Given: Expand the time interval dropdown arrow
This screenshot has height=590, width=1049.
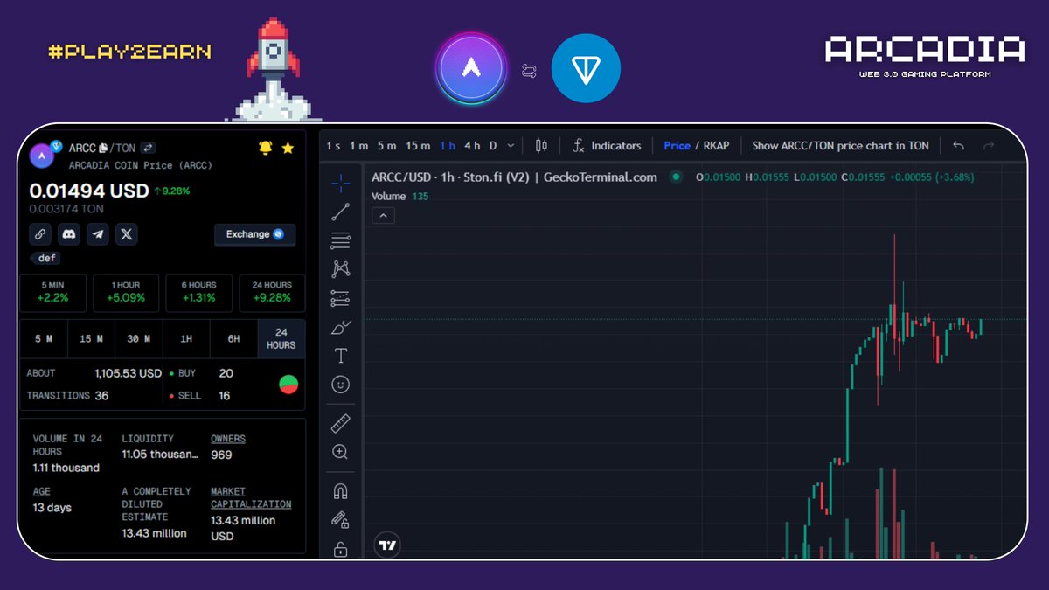Looking at the screenshot, I should coord(511,146).
